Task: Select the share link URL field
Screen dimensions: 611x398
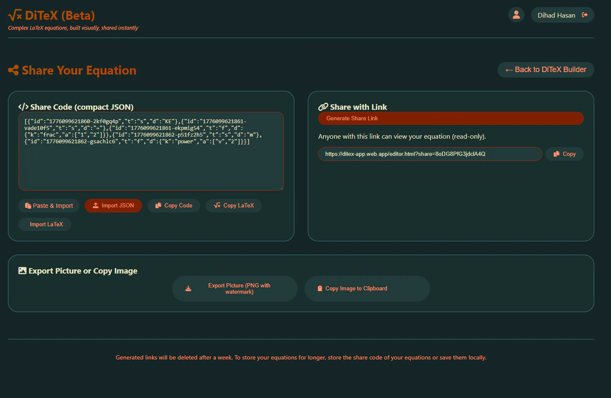Action: pos(430,154)
